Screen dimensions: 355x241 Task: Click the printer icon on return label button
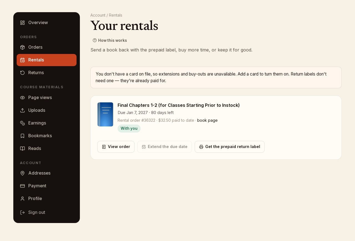click(x=201, y=147)
